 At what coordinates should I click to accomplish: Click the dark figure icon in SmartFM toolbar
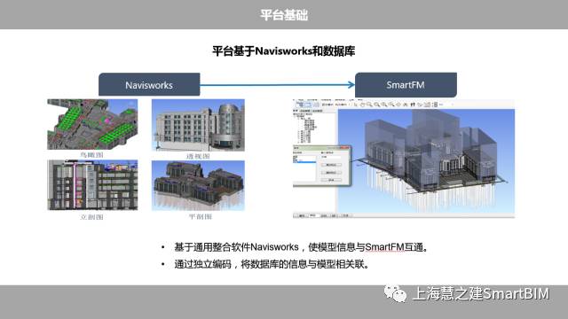pos(413,105)
